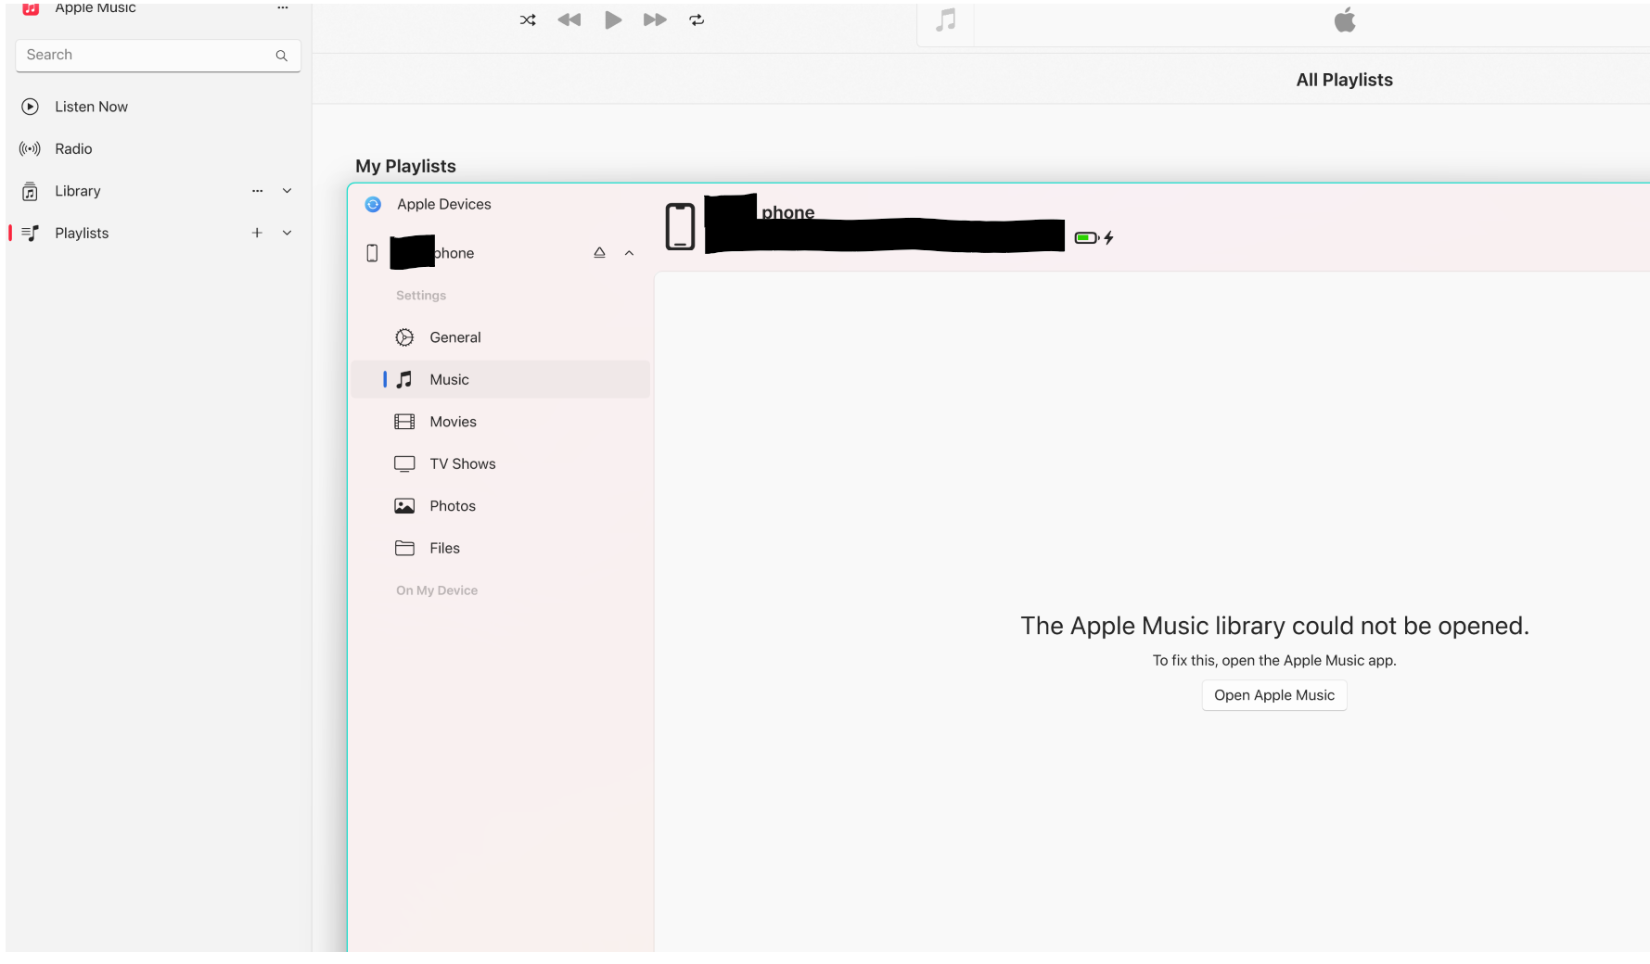The height and width of the screenshot is (964, 1650).
Task: Open General device settings
Action: tap(501, 337)
